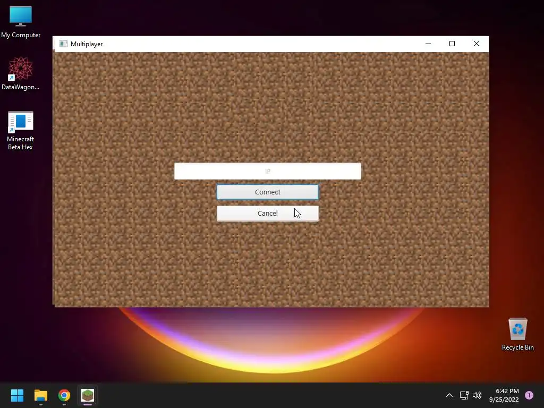Select the Minecraft Beta Hex shortcut
The height and width of the screenshot is (408, 544).
point(21,131)
